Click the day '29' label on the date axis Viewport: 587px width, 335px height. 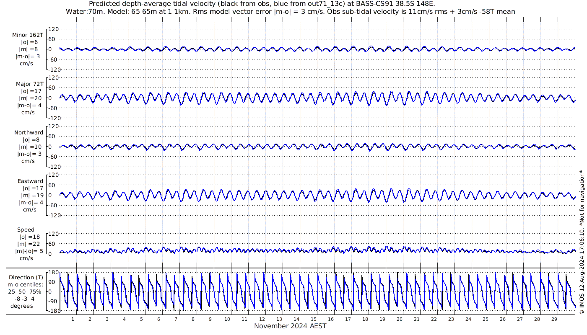click(554, 319)
